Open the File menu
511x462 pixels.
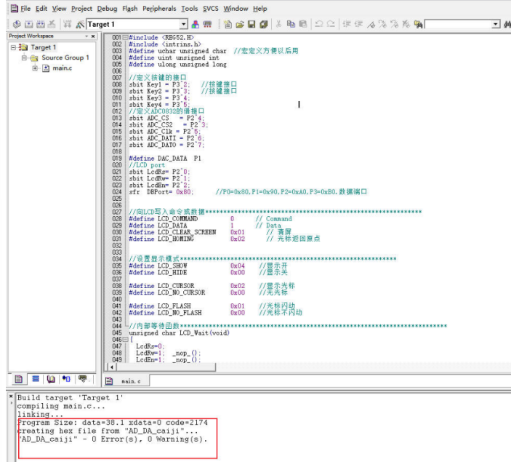(25, 9)
